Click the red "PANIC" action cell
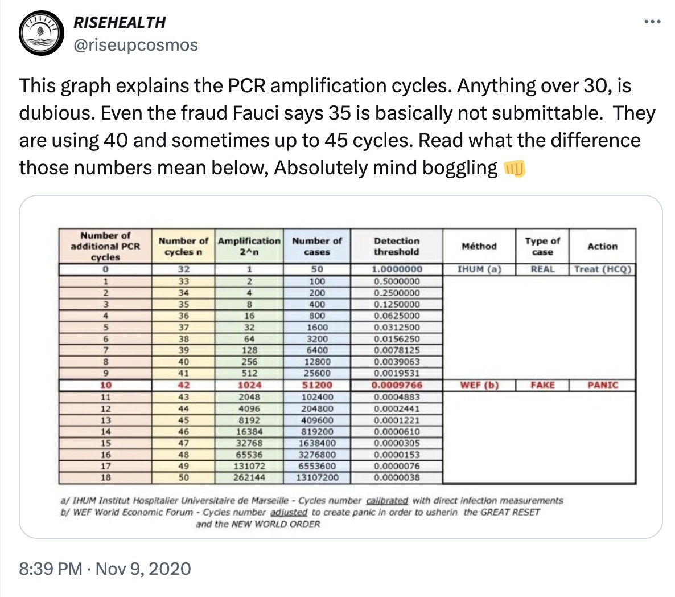The image size is (675, 597). 603,385
